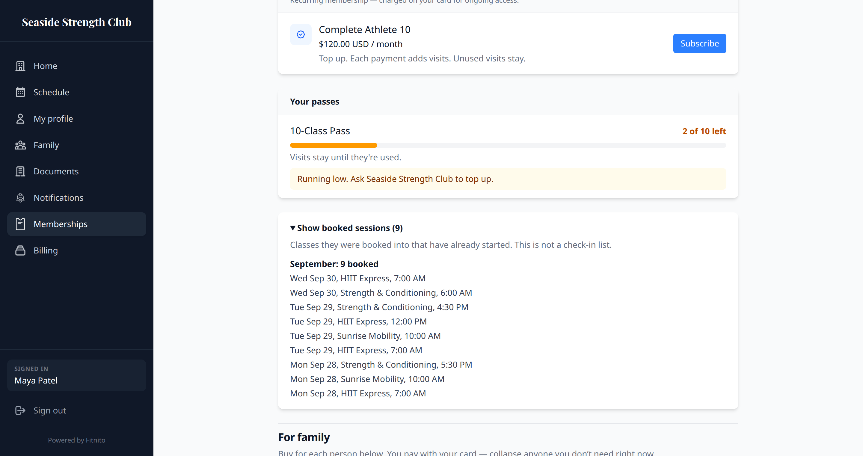This screenshot has width=863, height=456.
Task: Click 'Mon Sep 28, Strength & Conditioning, 5:30 PM'
Action: click(x=381, y=365)
